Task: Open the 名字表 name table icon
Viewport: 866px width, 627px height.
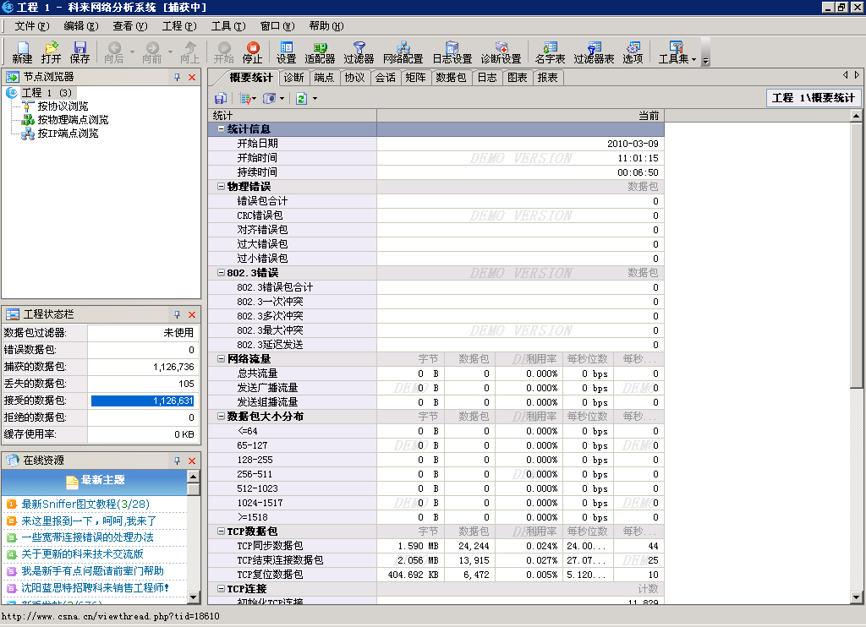Action: (550, 51)
